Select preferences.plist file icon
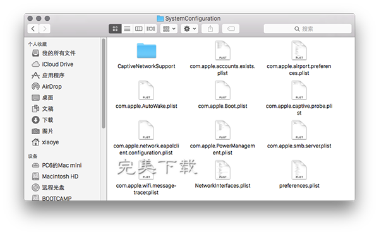The image size is (379, 235). [x=299, y=169]
